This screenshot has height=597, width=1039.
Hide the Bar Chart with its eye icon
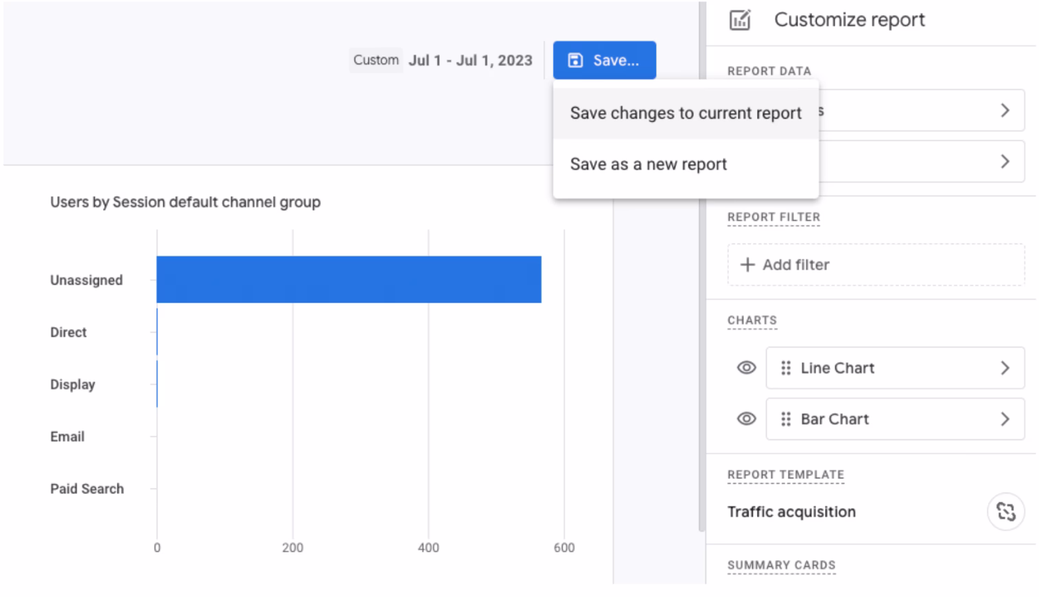(746, 419)
